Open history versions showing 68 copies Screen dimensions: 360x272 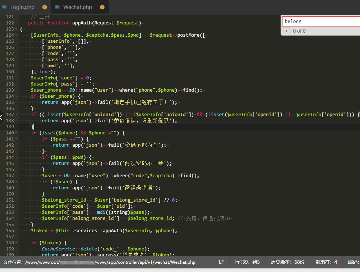pos(287,262)
